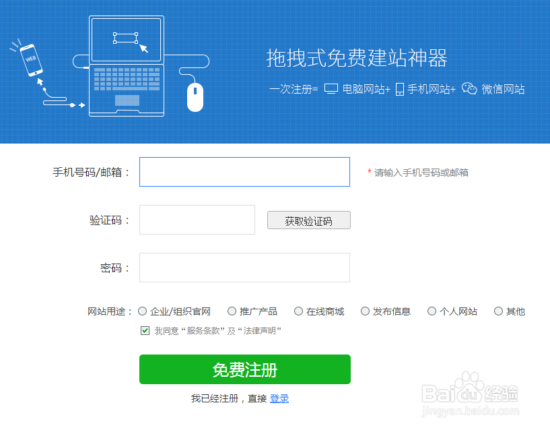The height and width of the screenshot is (430, 550).
Task: Click the selection box on the laptop screen
Action: [x=126, y=38]
